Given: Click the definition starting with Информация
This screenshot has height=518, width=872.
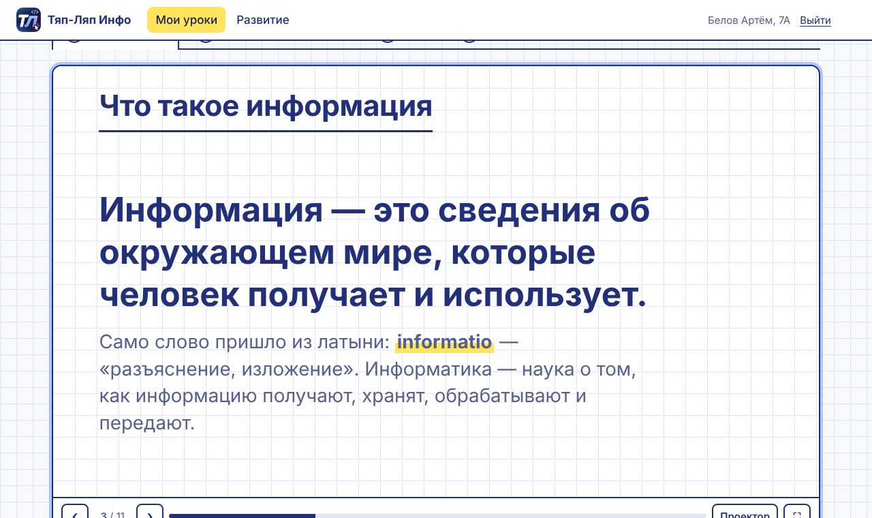Looking at the screenshot, I should pyautogui.click(x=375, y=252).
